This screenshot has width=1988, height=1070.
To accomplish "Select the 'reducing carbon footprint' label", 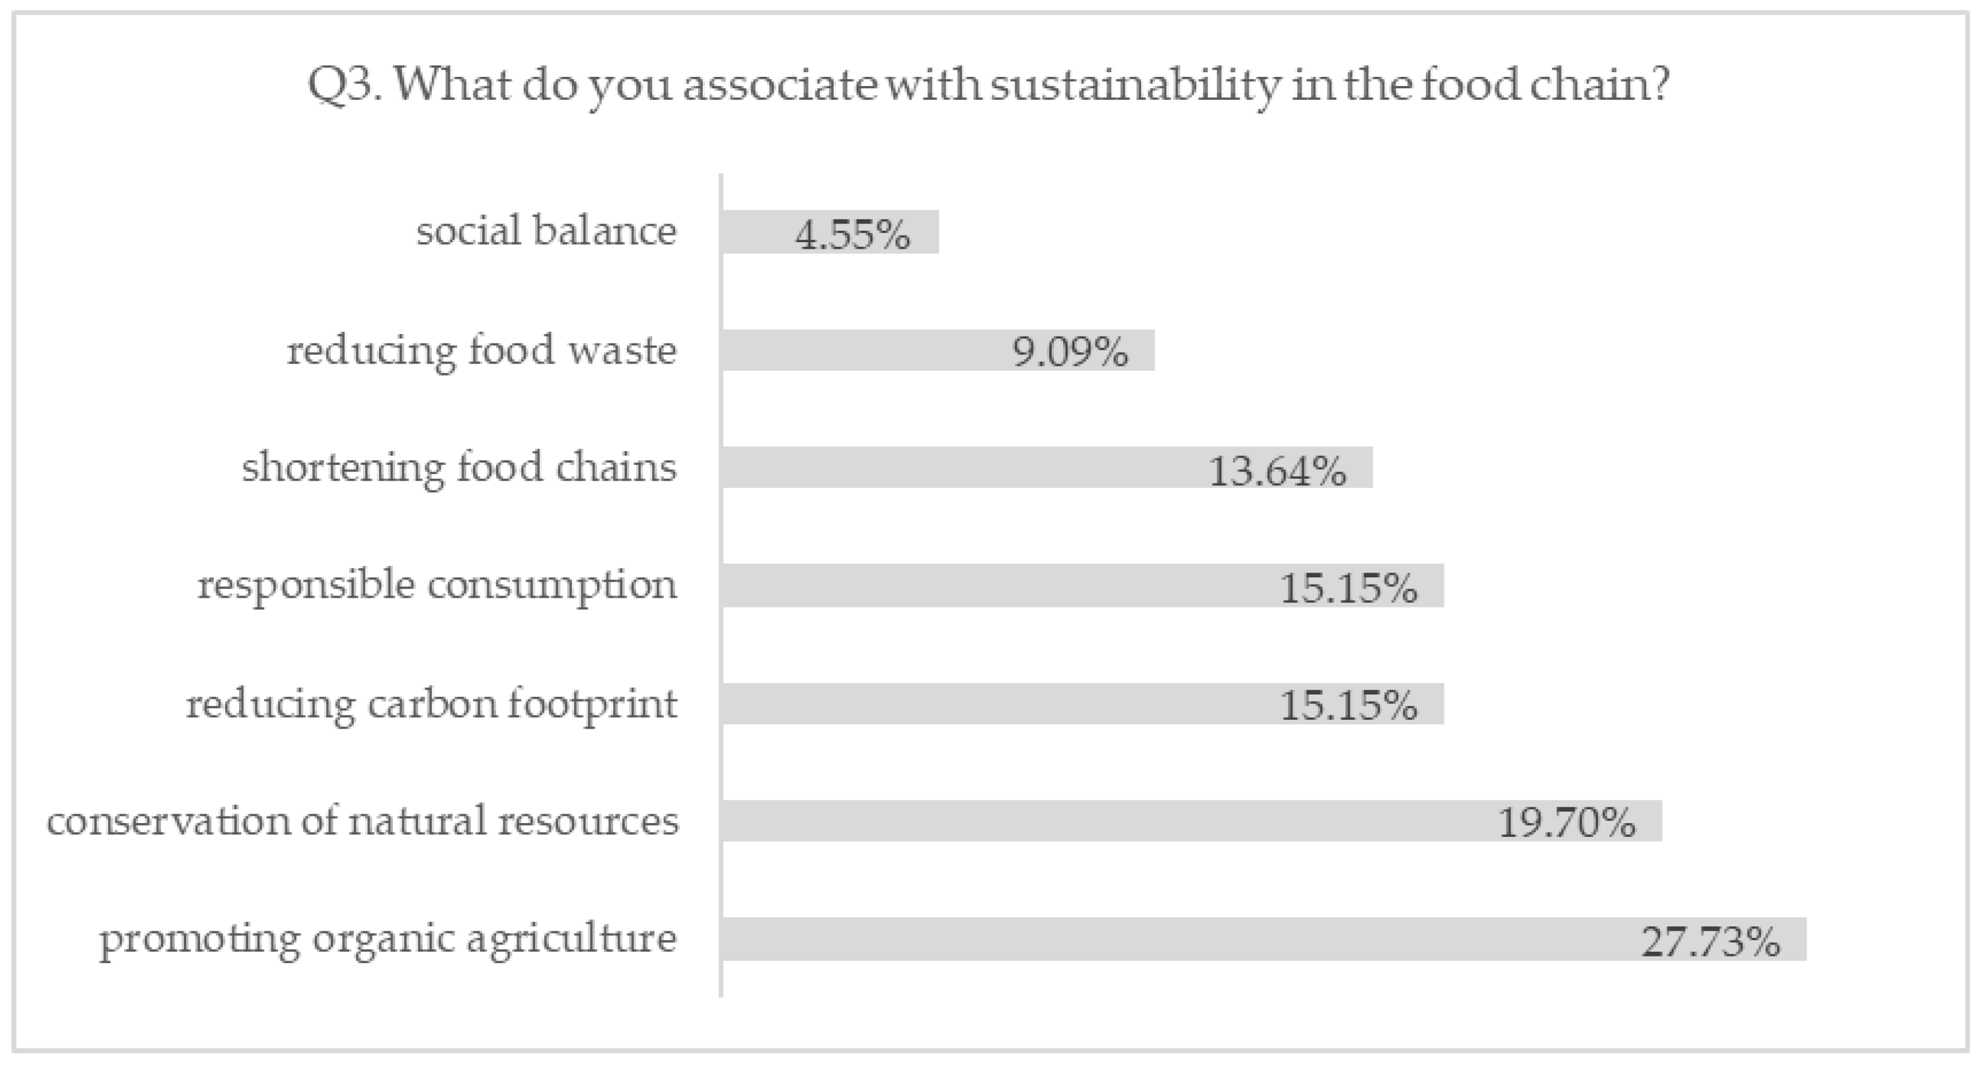I will (x=431, y=705).
